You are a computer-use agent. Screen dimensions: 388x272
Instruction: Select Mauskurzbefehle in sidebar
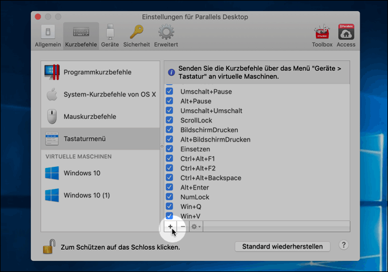[100, 116]
